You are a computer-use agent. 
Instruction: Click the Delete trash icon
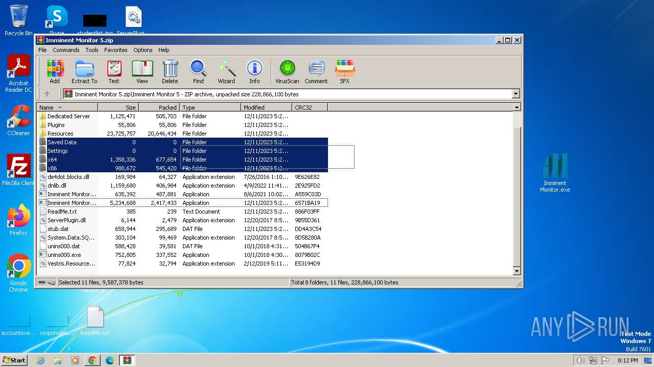tap(170, 71)
